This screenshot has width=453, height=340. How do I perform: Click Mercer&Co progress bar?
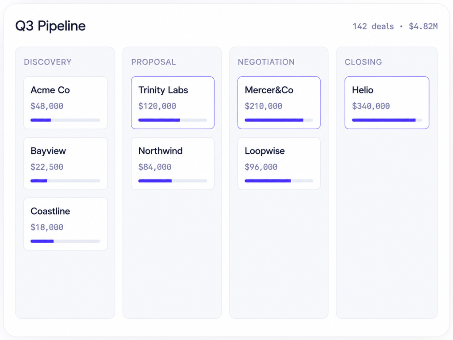click(279, 120)
